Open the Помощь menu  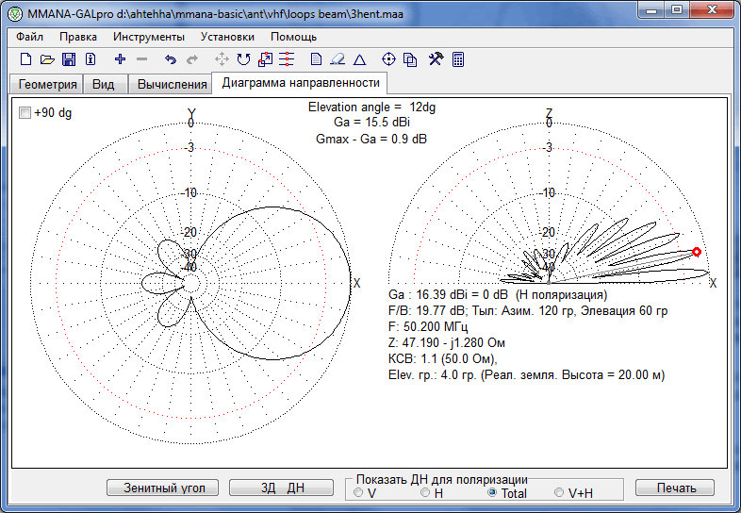point(293,37)
